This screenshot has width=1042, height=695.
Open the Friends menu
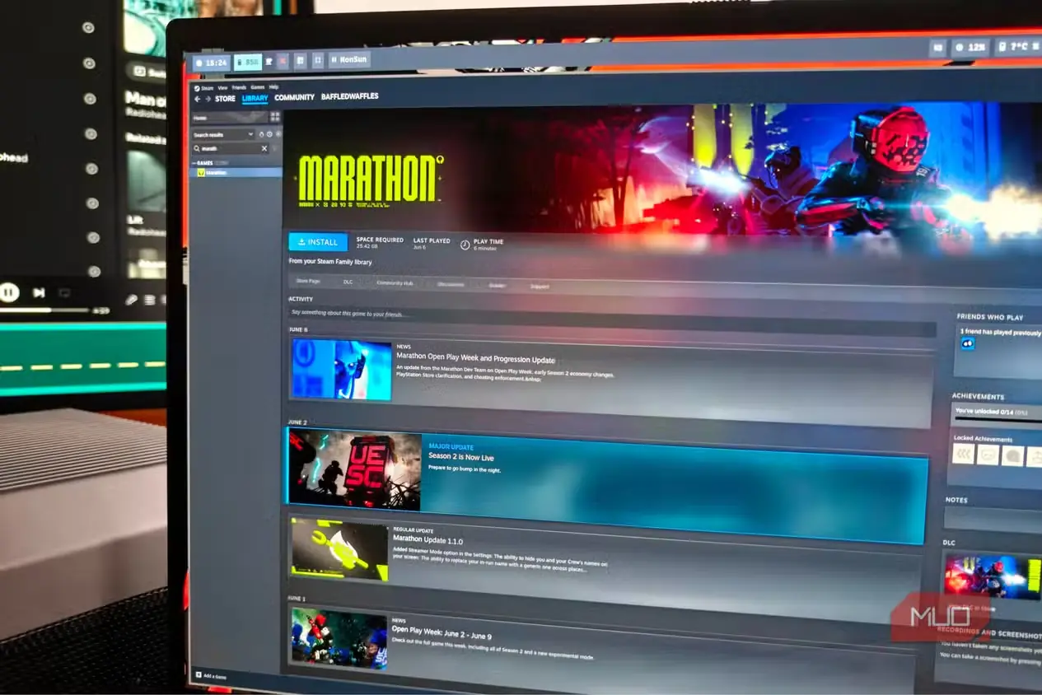239,87
